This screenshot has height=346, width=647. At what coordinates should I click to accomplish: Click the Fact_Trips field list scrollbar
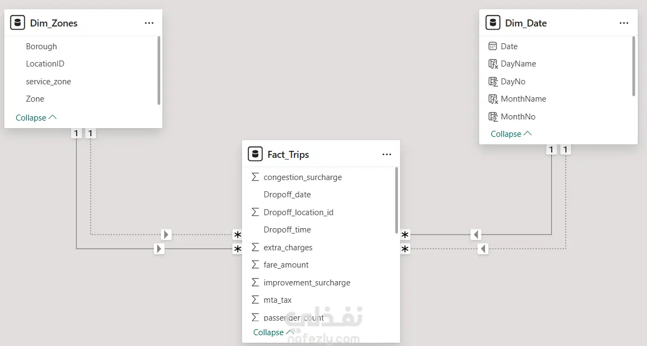pos(397,200)
